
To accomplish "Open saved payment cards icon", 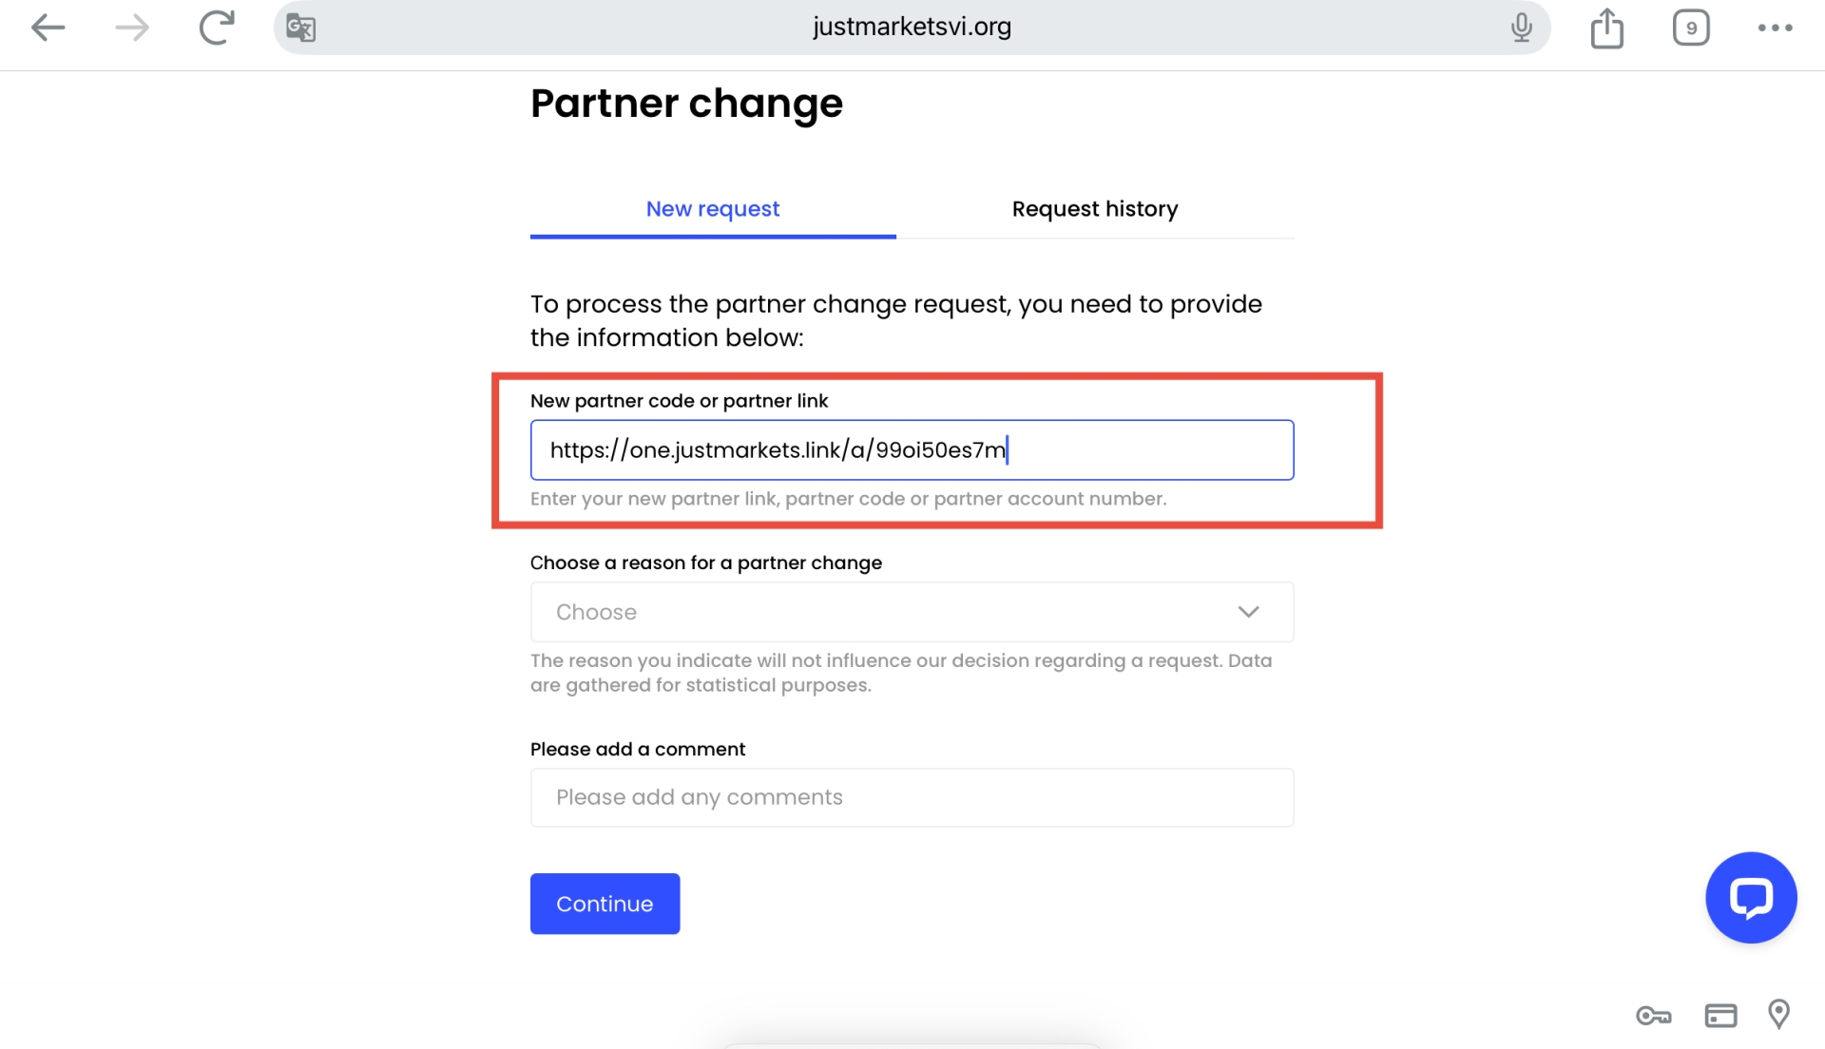I will point(1720,1016).
